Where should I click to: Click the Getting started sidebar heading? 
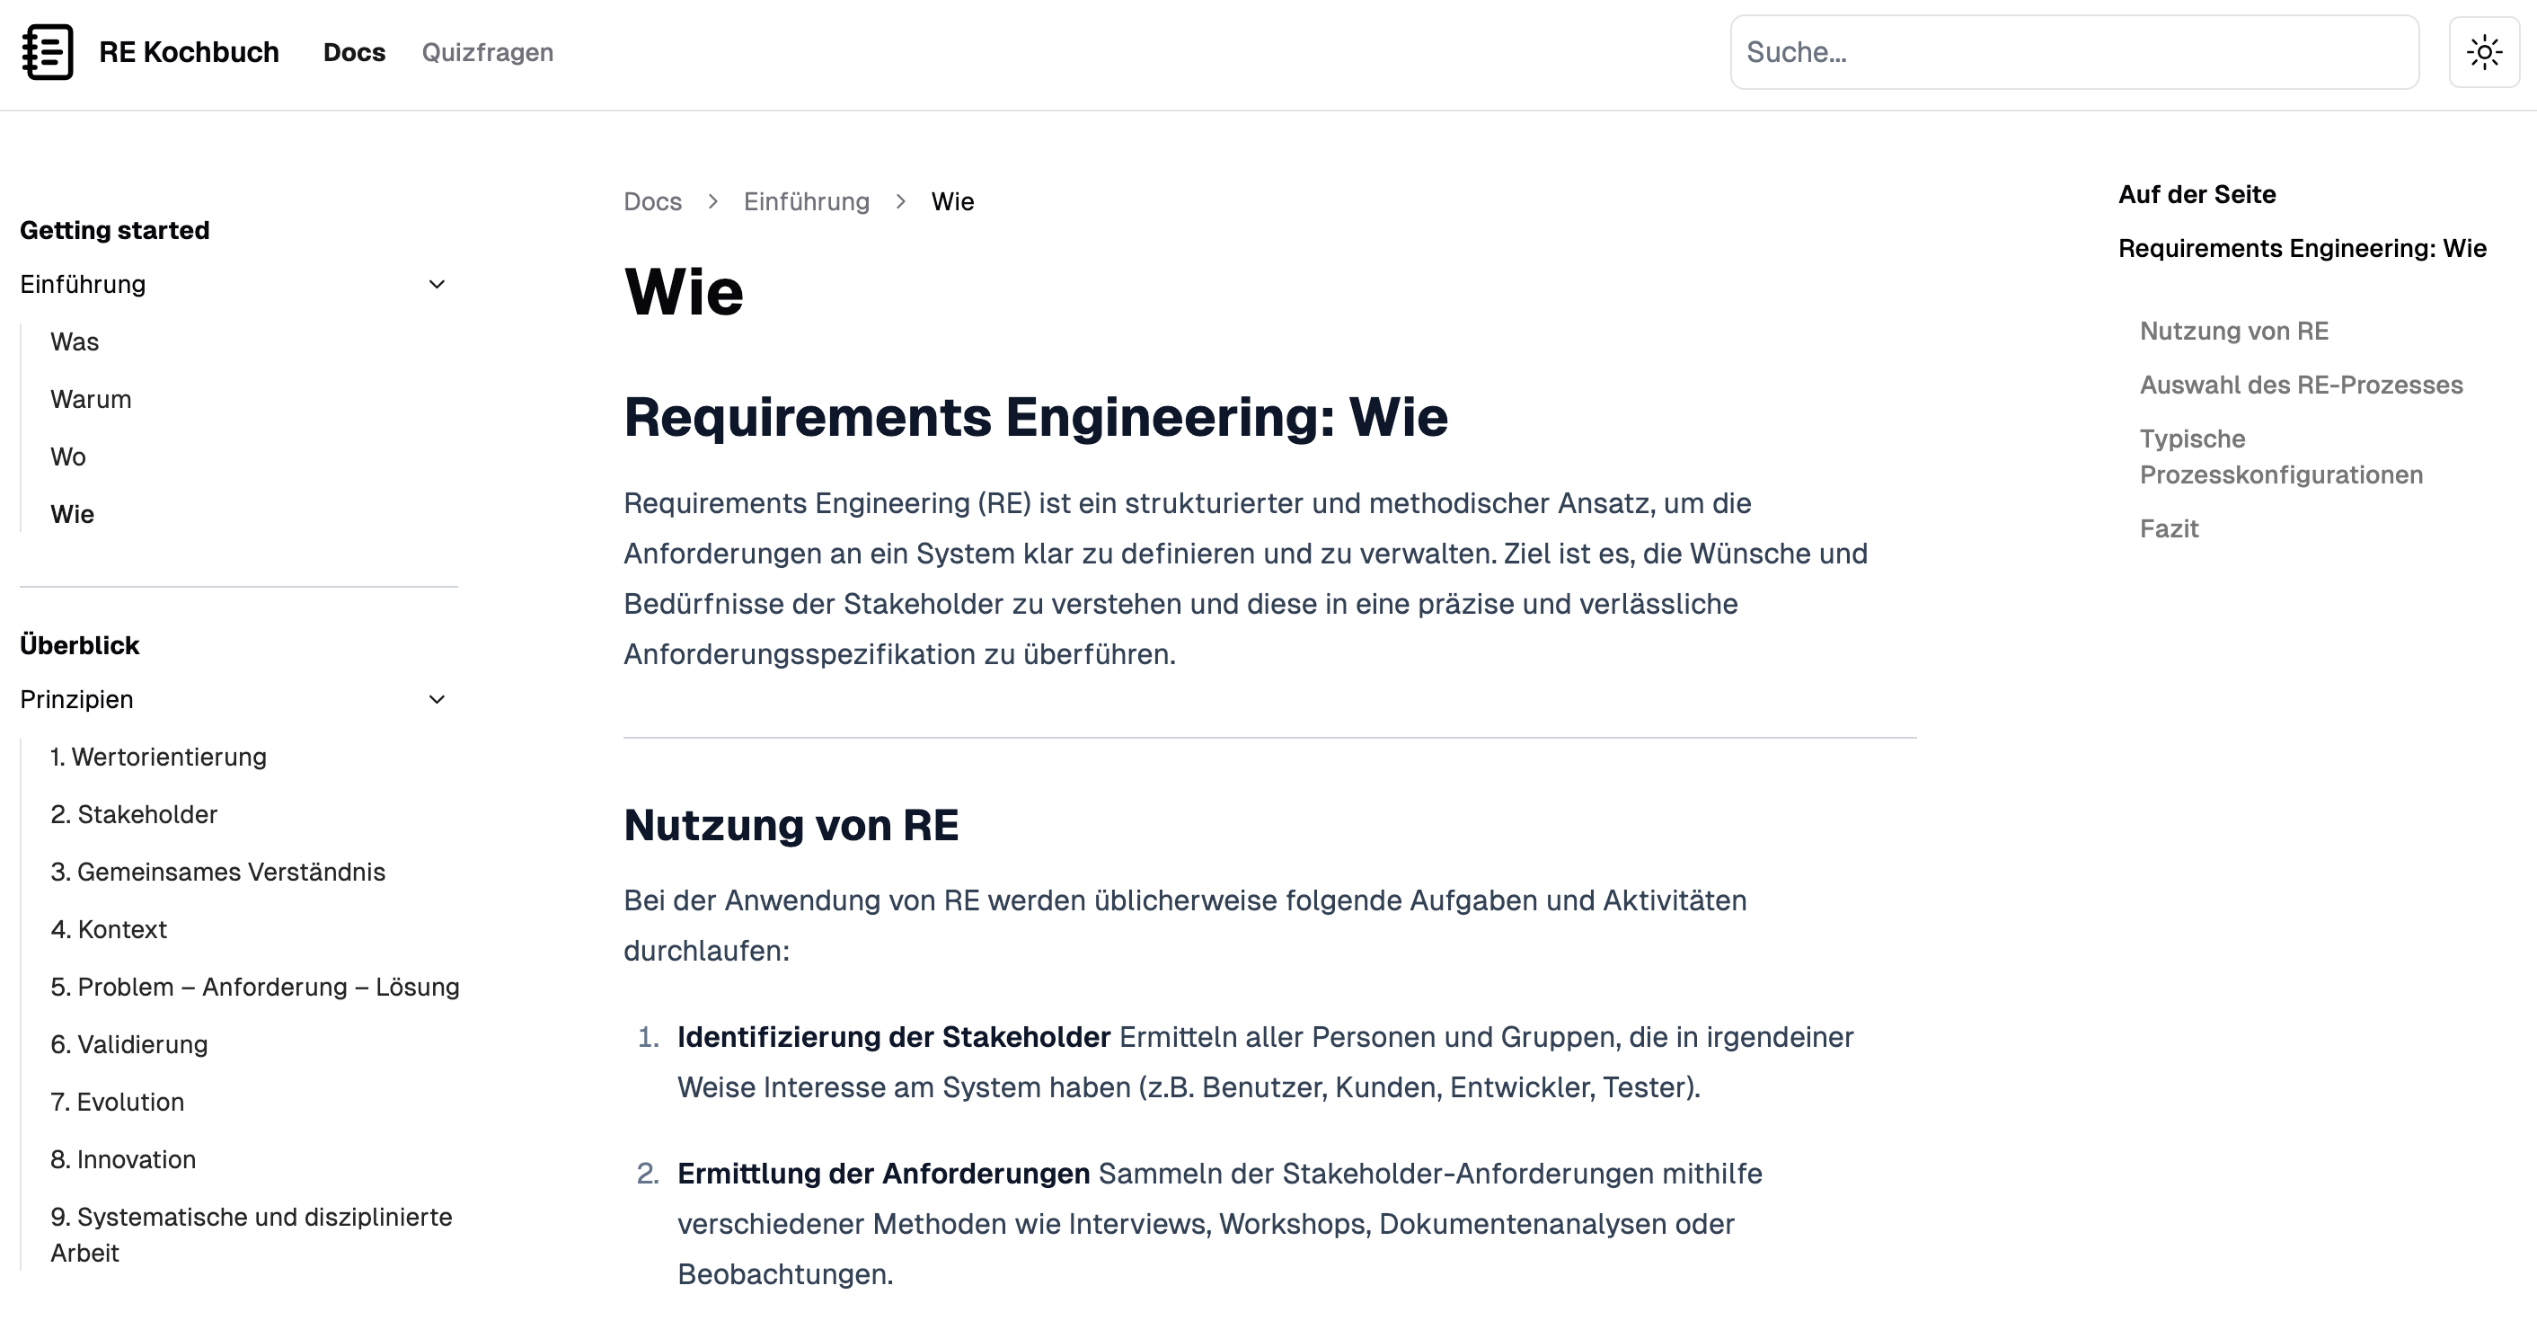tap(114, 231)
